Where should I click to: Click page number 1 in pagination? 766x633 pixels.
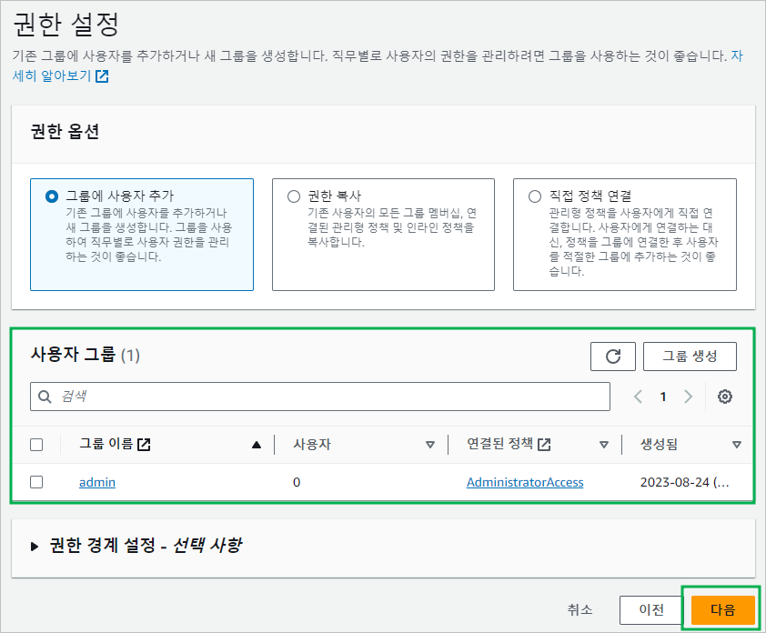[663, 397]
